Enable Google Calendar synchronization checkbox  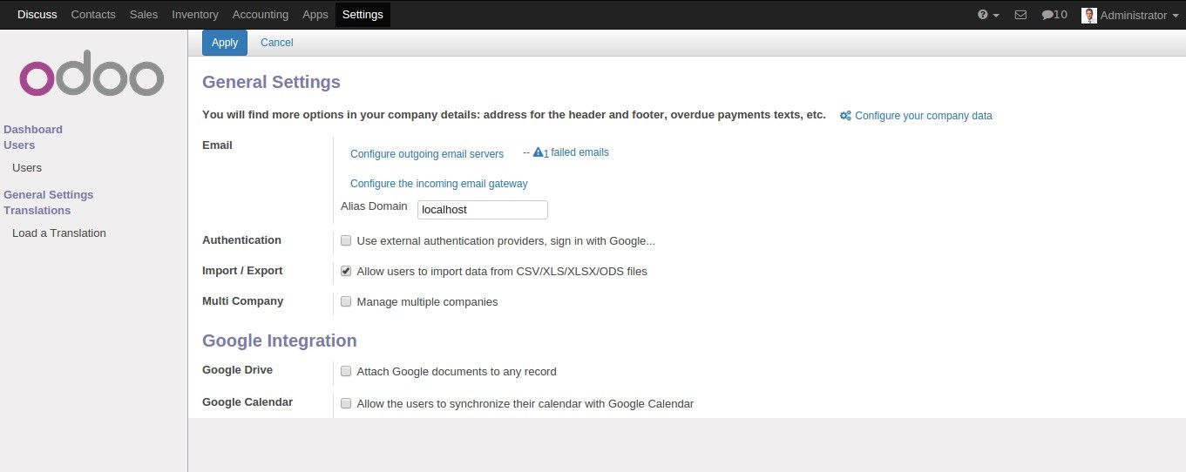coord(346,403)
